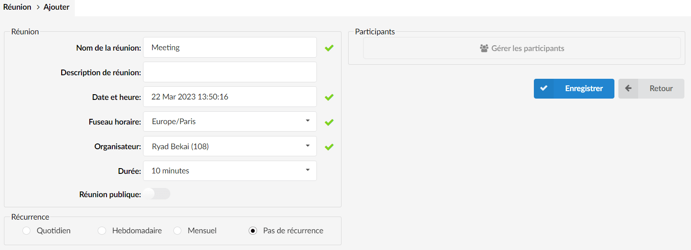691x250 pixels.
Task: Toggle the Réunion publique switch
Action: pos(157,194)
